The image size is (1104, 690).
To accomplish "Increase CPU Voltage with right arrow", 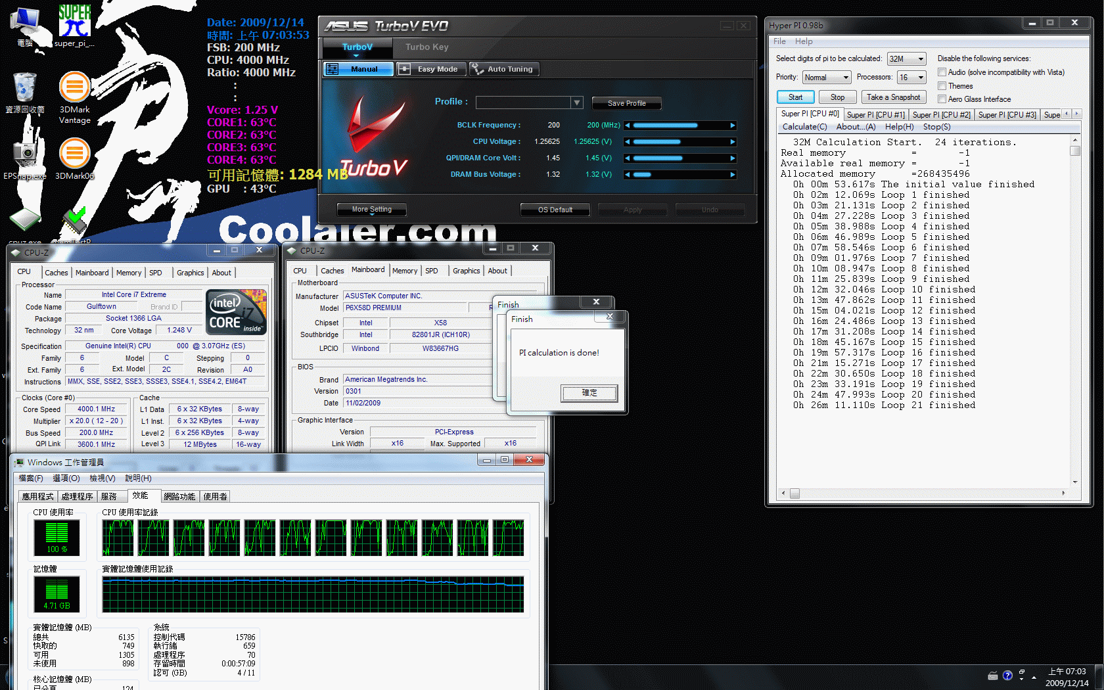I will (733, 142).
